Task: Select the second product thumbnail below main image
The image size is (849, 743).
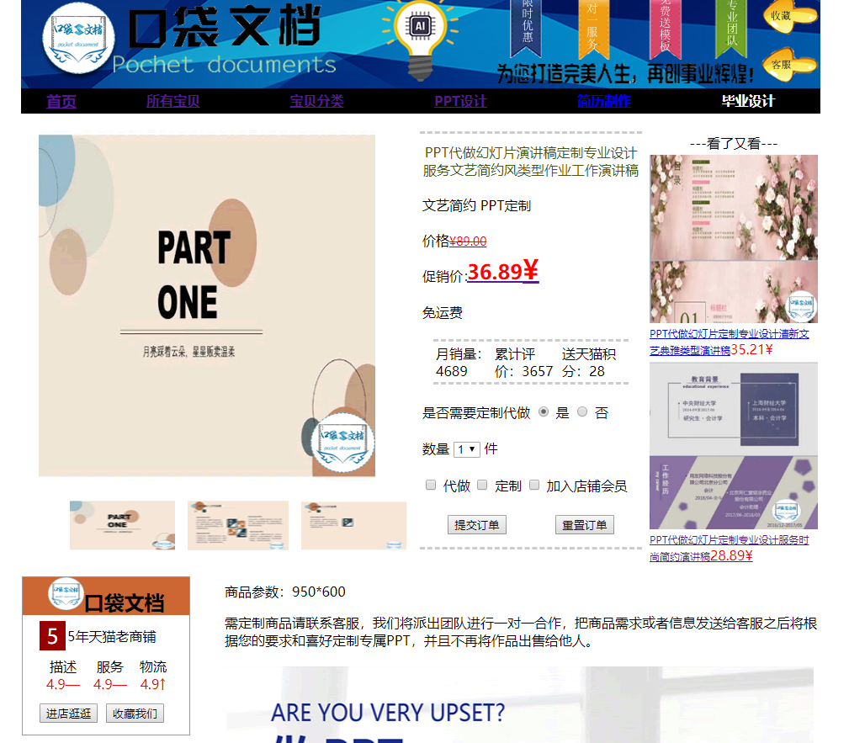Action: tap(238, 526)
